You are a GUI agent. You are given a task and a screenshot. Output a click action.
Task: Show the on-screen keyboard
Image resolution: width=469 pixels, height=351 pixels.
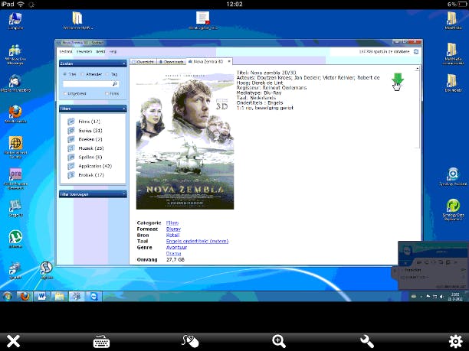click(x=101, y=341)
